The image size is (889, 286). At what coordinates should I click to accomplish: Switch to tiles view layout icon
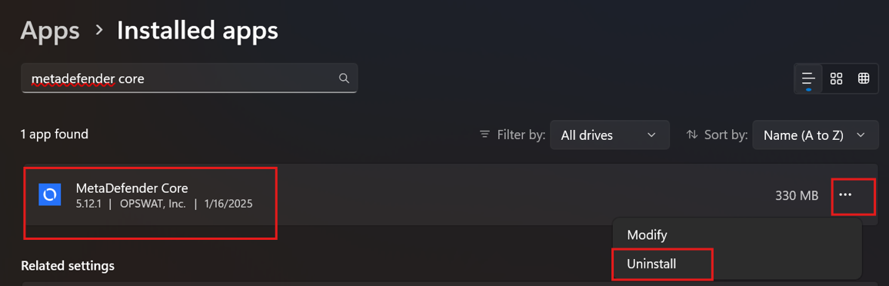tap(864, 78)
